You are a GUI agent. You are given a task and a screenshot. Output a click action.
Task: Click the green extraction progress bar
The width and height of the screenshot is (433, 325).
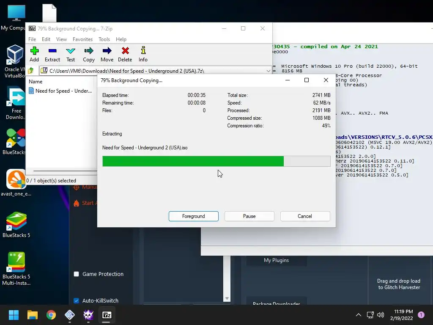tap(216, 161)
